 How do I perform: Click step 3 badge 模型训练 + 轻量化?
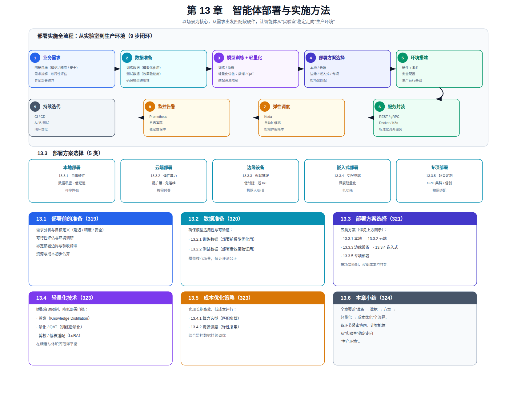click(x=219, y=58)
